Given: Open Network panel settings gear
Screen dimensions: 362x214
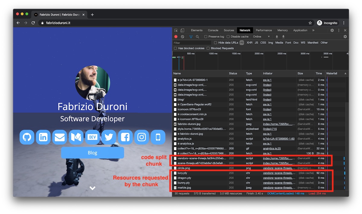Looking at the screenshot, I should pos(345,36).
